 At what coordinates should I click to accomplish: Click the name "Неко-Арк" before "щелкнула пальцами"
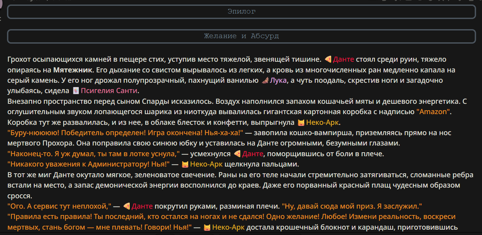point(206,164)
